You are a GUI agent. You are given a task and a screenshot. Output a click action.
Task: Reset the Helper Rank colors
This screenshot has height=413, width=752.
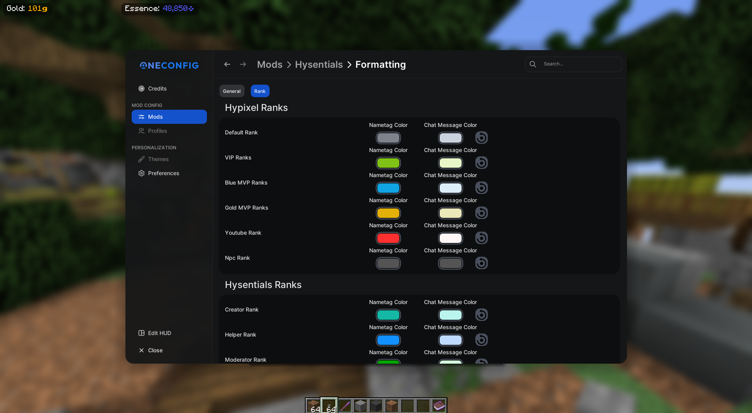click(481, 340)
